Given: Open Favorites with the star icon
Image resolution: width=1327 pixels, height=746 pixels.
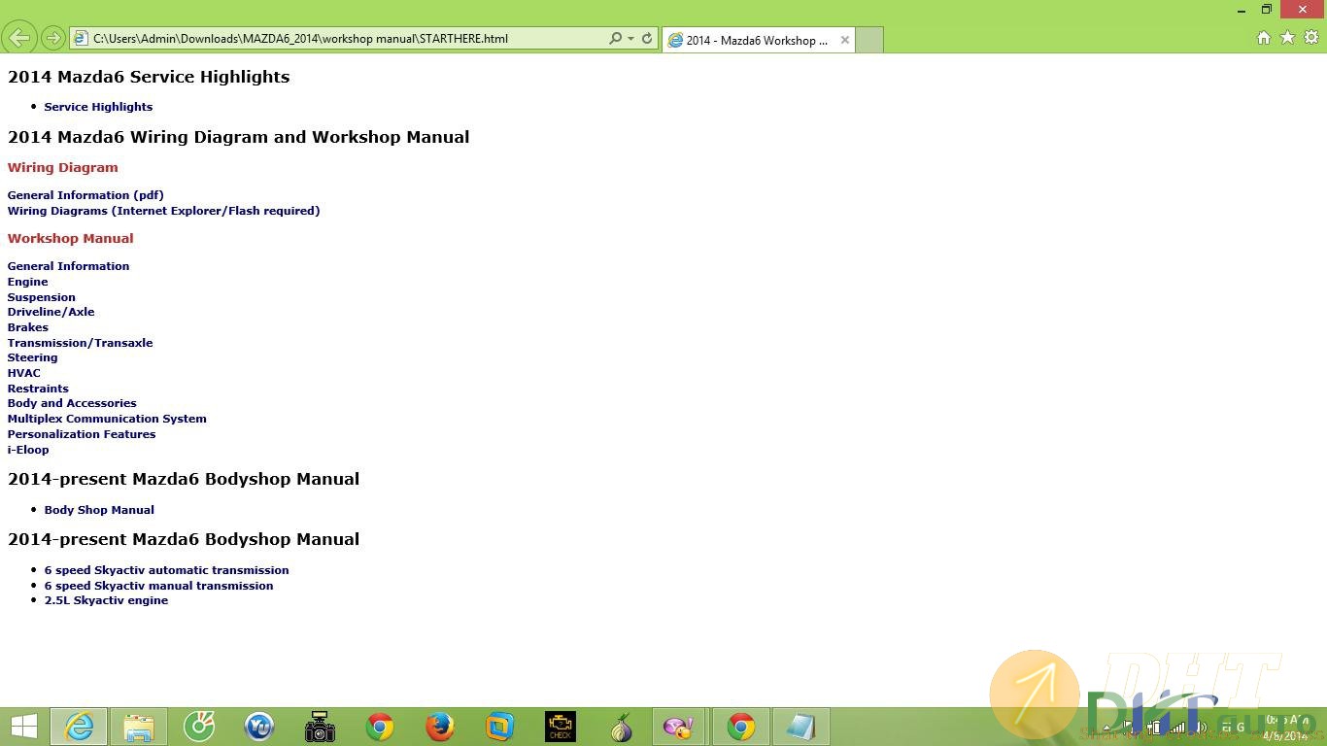Looking at the screenshot, I should click(1287, 38).
